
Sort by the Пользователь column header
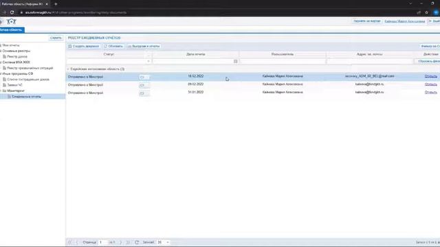(283, 54)
